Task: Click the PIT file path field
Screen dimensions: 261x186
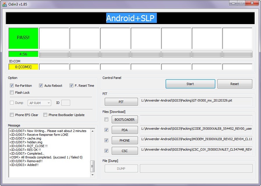Action: pyautogui.click(x=196, y=102)
